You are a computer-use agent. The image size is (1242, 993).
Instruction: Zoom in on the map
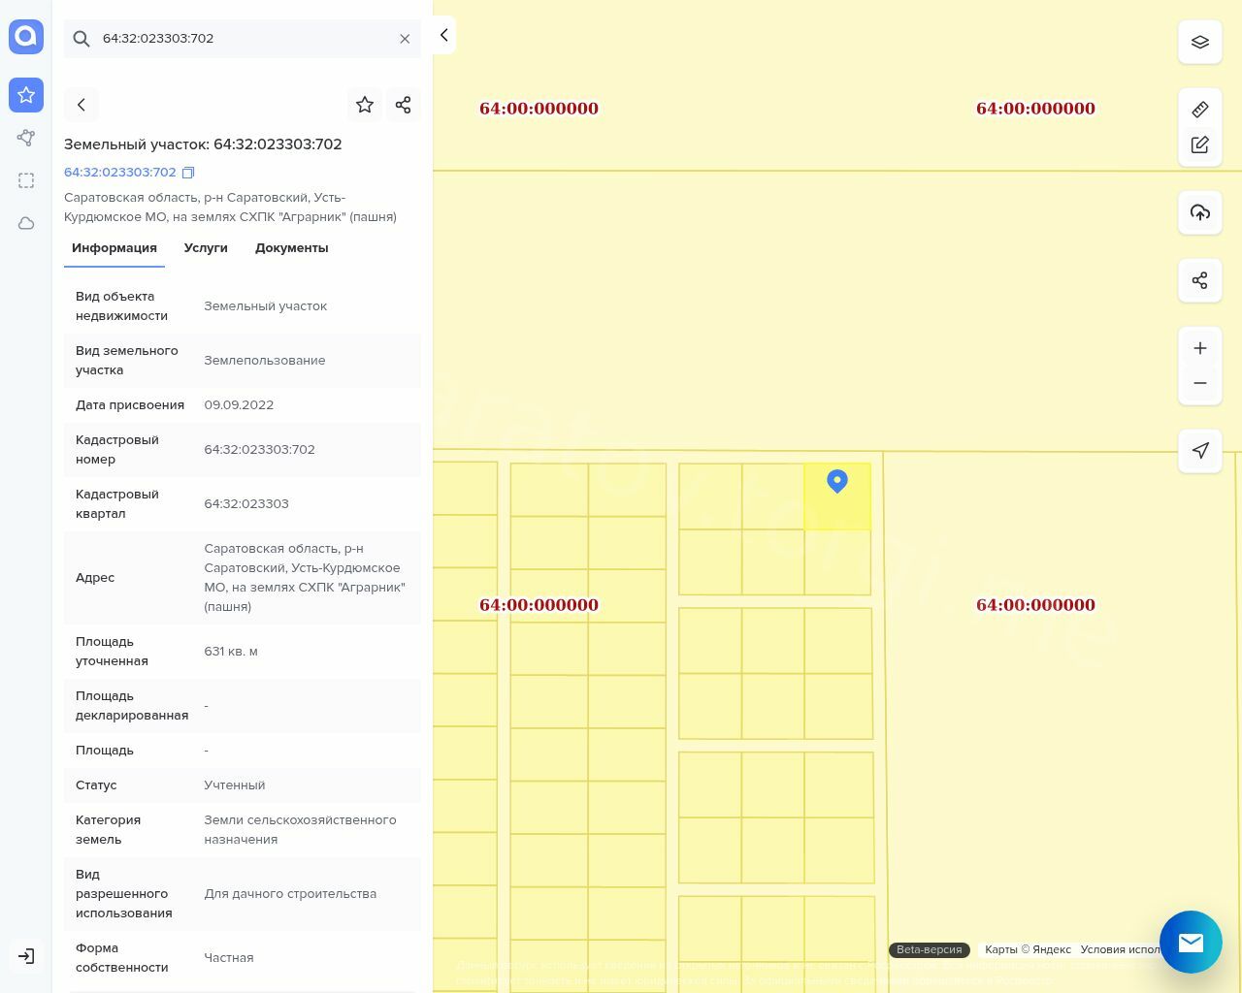pyautogui.click(x=1199, y=348)
